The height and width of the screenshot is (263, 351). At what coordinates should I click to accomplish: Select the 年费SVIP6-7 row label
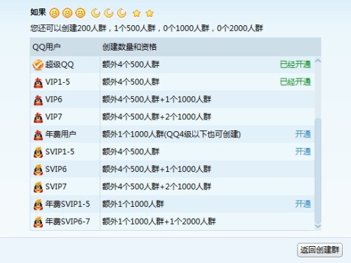coord(67,222)
